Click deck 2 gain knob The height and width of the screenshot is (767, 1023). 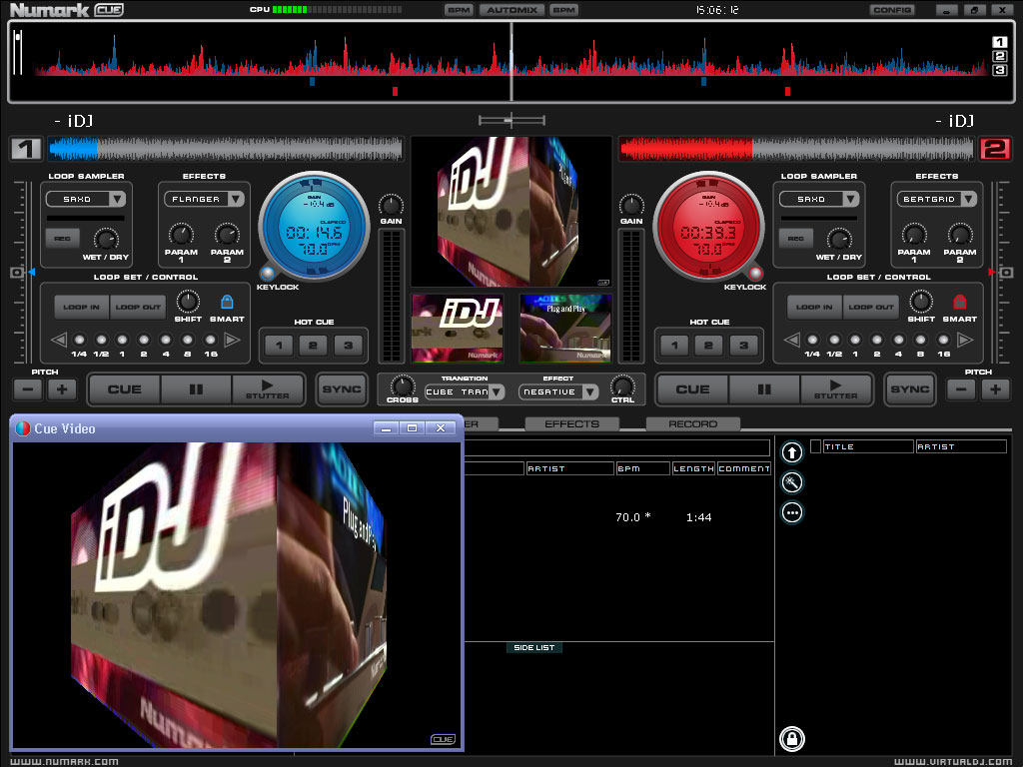[x=631, y=205]
